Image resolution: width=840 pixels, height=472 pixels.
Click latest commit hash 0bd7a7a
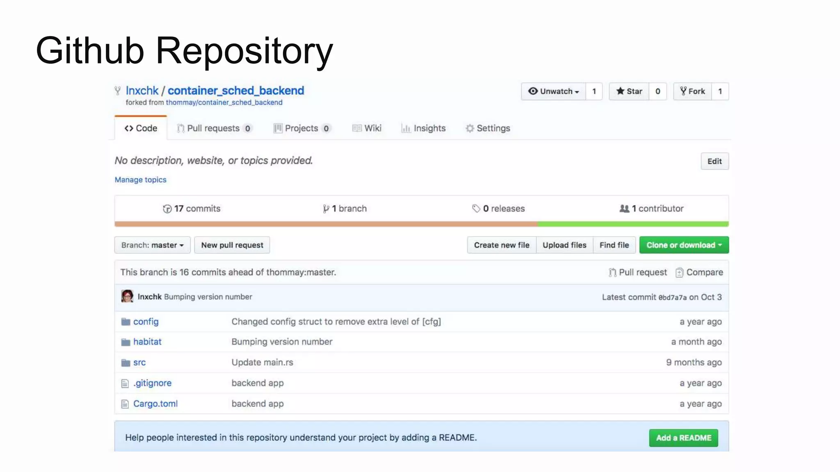pos(672,297)
